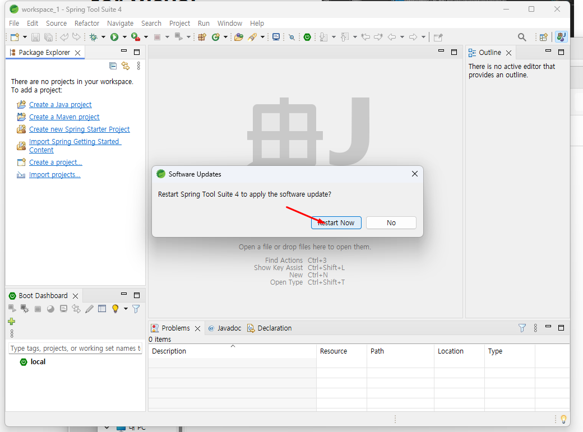This screenshot has width=583, height=432.
Task: Click the magnifier Search icon at toolbar right
Action: click(x=522, y=37)
